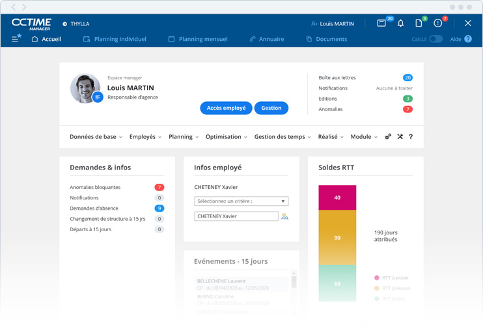
Task: Expand the Données de base menu
Action: 96,137
